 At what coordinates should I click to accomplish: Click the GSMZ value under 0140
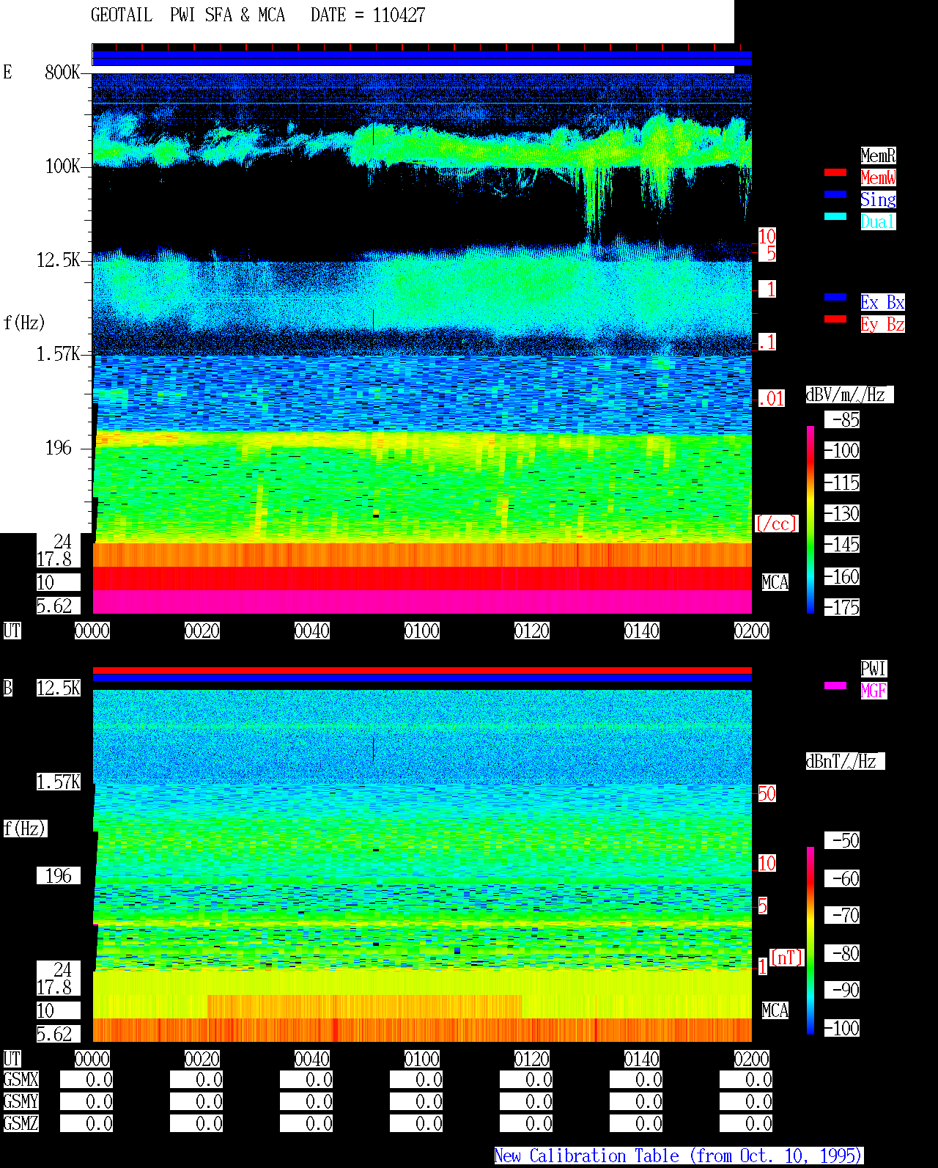pyautogui.click(x=636, y=1123)
